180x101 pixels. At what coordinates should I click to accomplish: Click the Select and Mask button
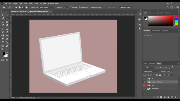[x=126, y=7]
